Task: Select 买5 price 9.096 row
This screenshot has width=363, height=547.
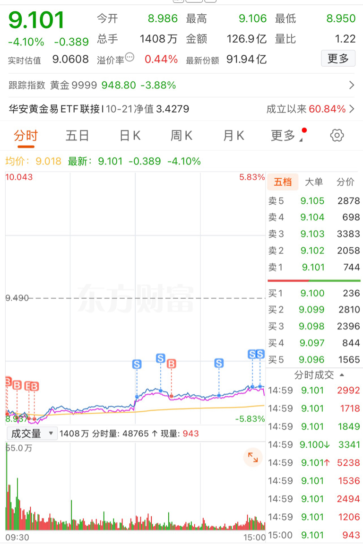Action: (314, 360)
